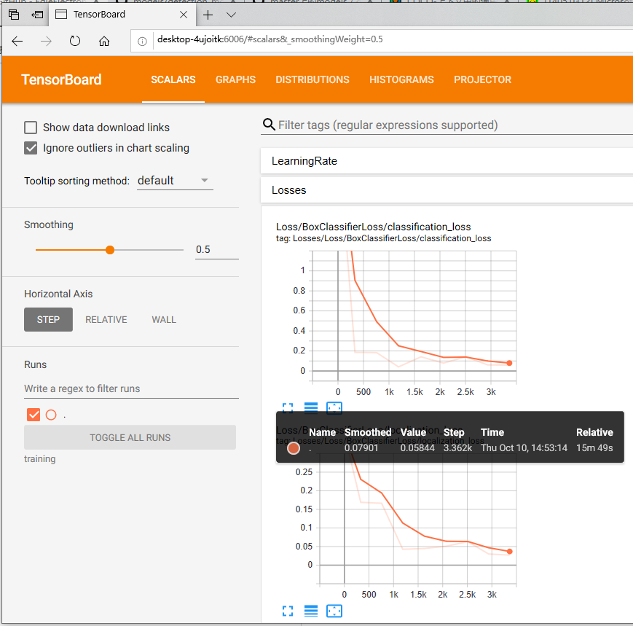This screenshot has height=626, width=633.
Task: Click the smoothing value field showing 0.5
Action: point(217,249)
